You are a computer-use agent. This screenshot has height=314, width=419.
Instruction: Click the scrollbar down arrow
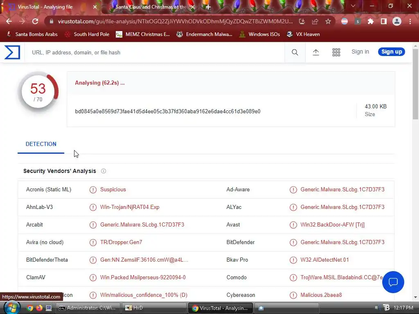click(x=416, y=297)
